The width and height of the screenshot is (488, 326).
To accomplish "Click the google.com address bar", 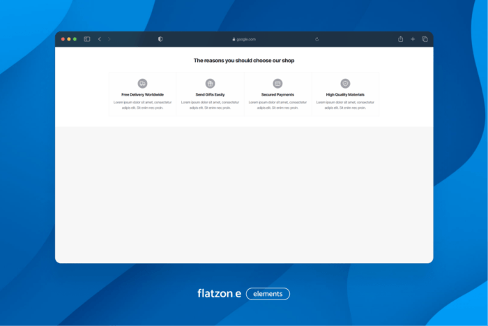I will click(x=244, y=39).
